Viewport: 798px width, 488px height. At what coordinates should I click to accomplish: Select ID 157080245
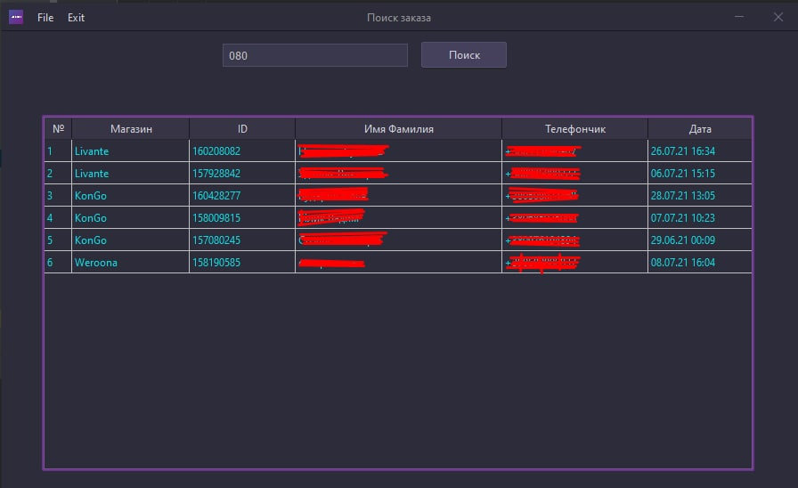242,240
